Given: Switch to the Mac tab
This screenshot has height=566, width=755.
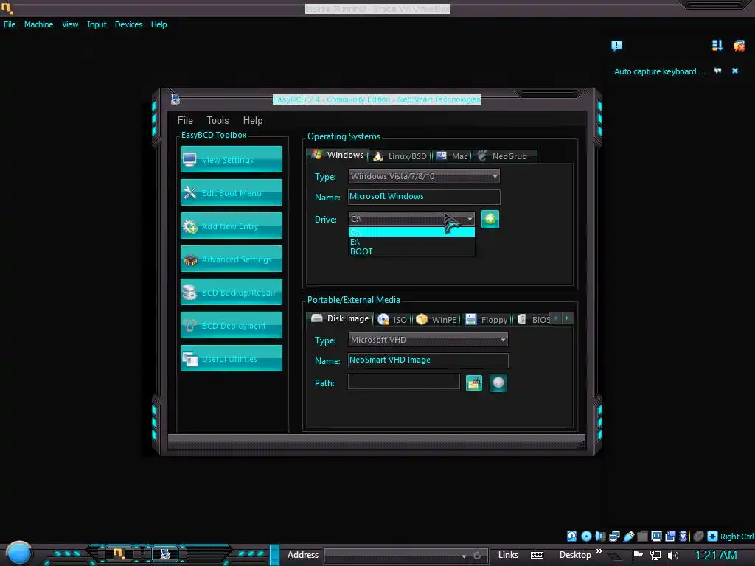Looking at the screenshot, I should click(453, 156).
